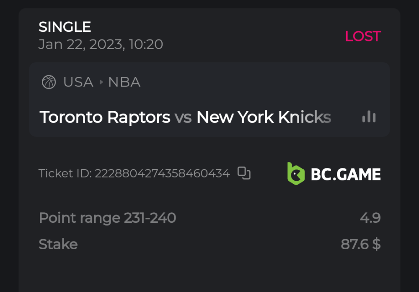The width and height of the screenshot is (419, 292).
Task: Click the Stake label
Action: (58, 244)
